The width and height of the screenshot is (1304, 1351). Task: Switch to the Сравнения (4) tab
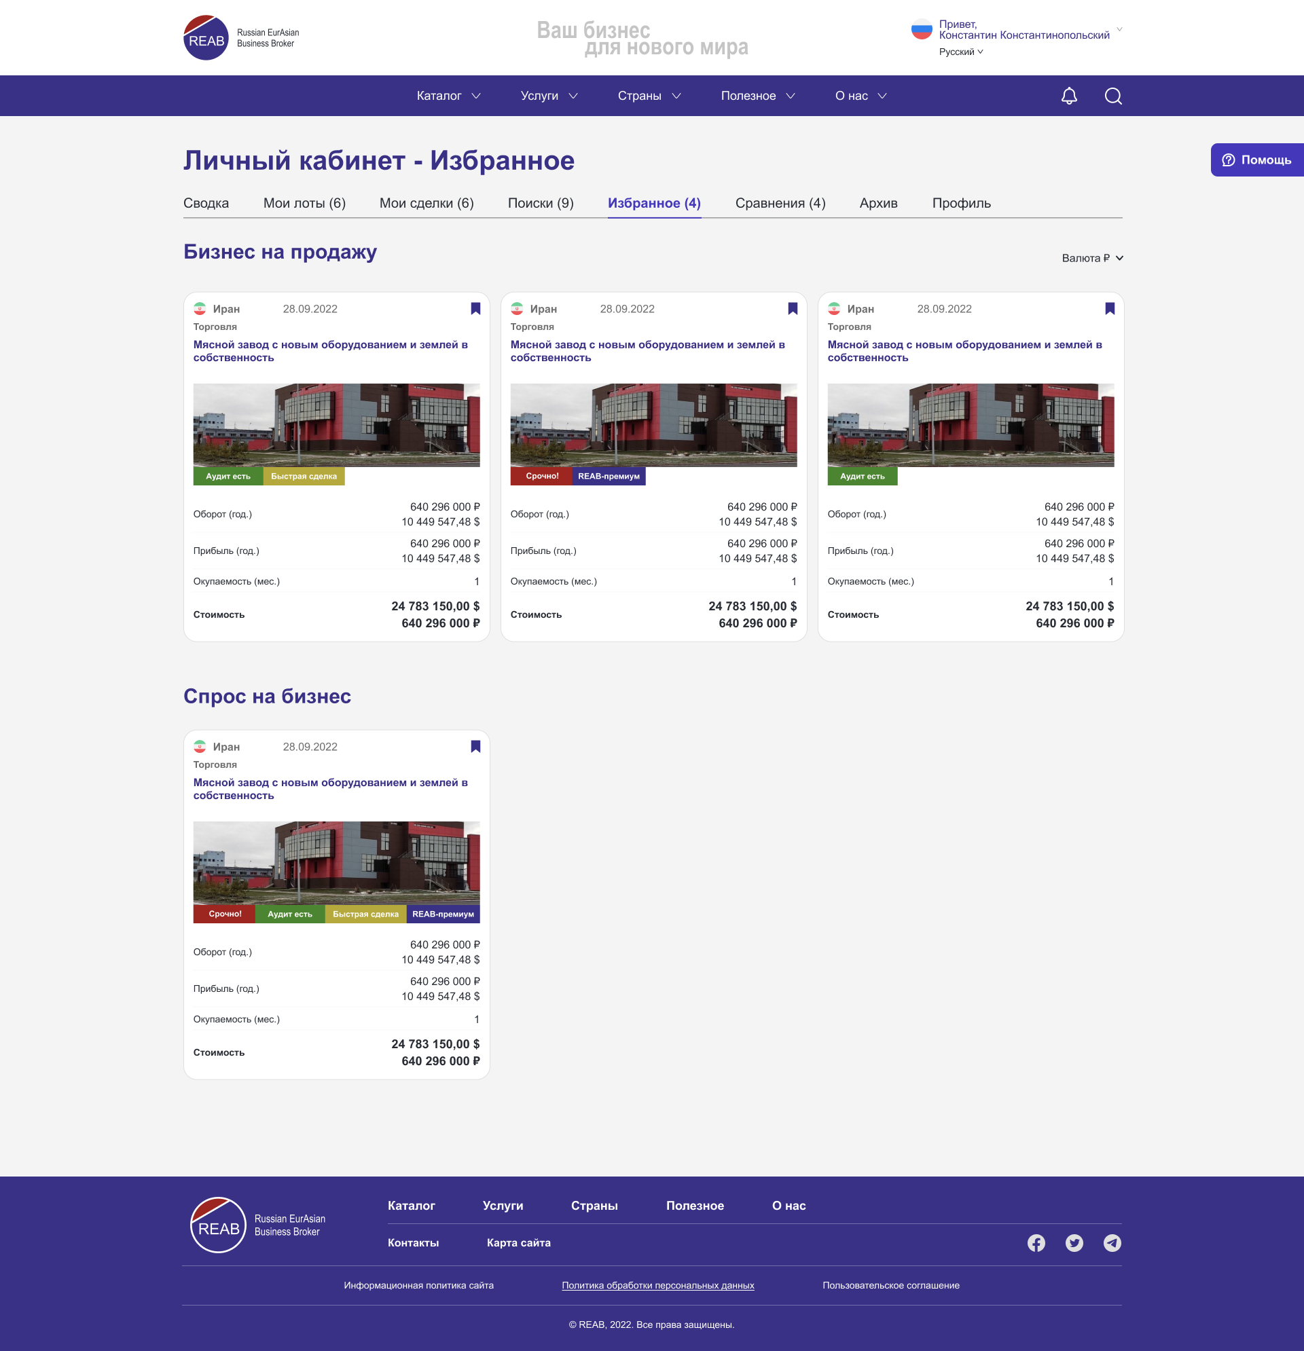(x=780, y=204)
